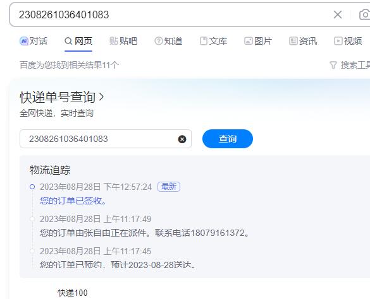Click the 最新 tag badge
This screenshot has height=299, width=370.
click(x=169, y=187)
